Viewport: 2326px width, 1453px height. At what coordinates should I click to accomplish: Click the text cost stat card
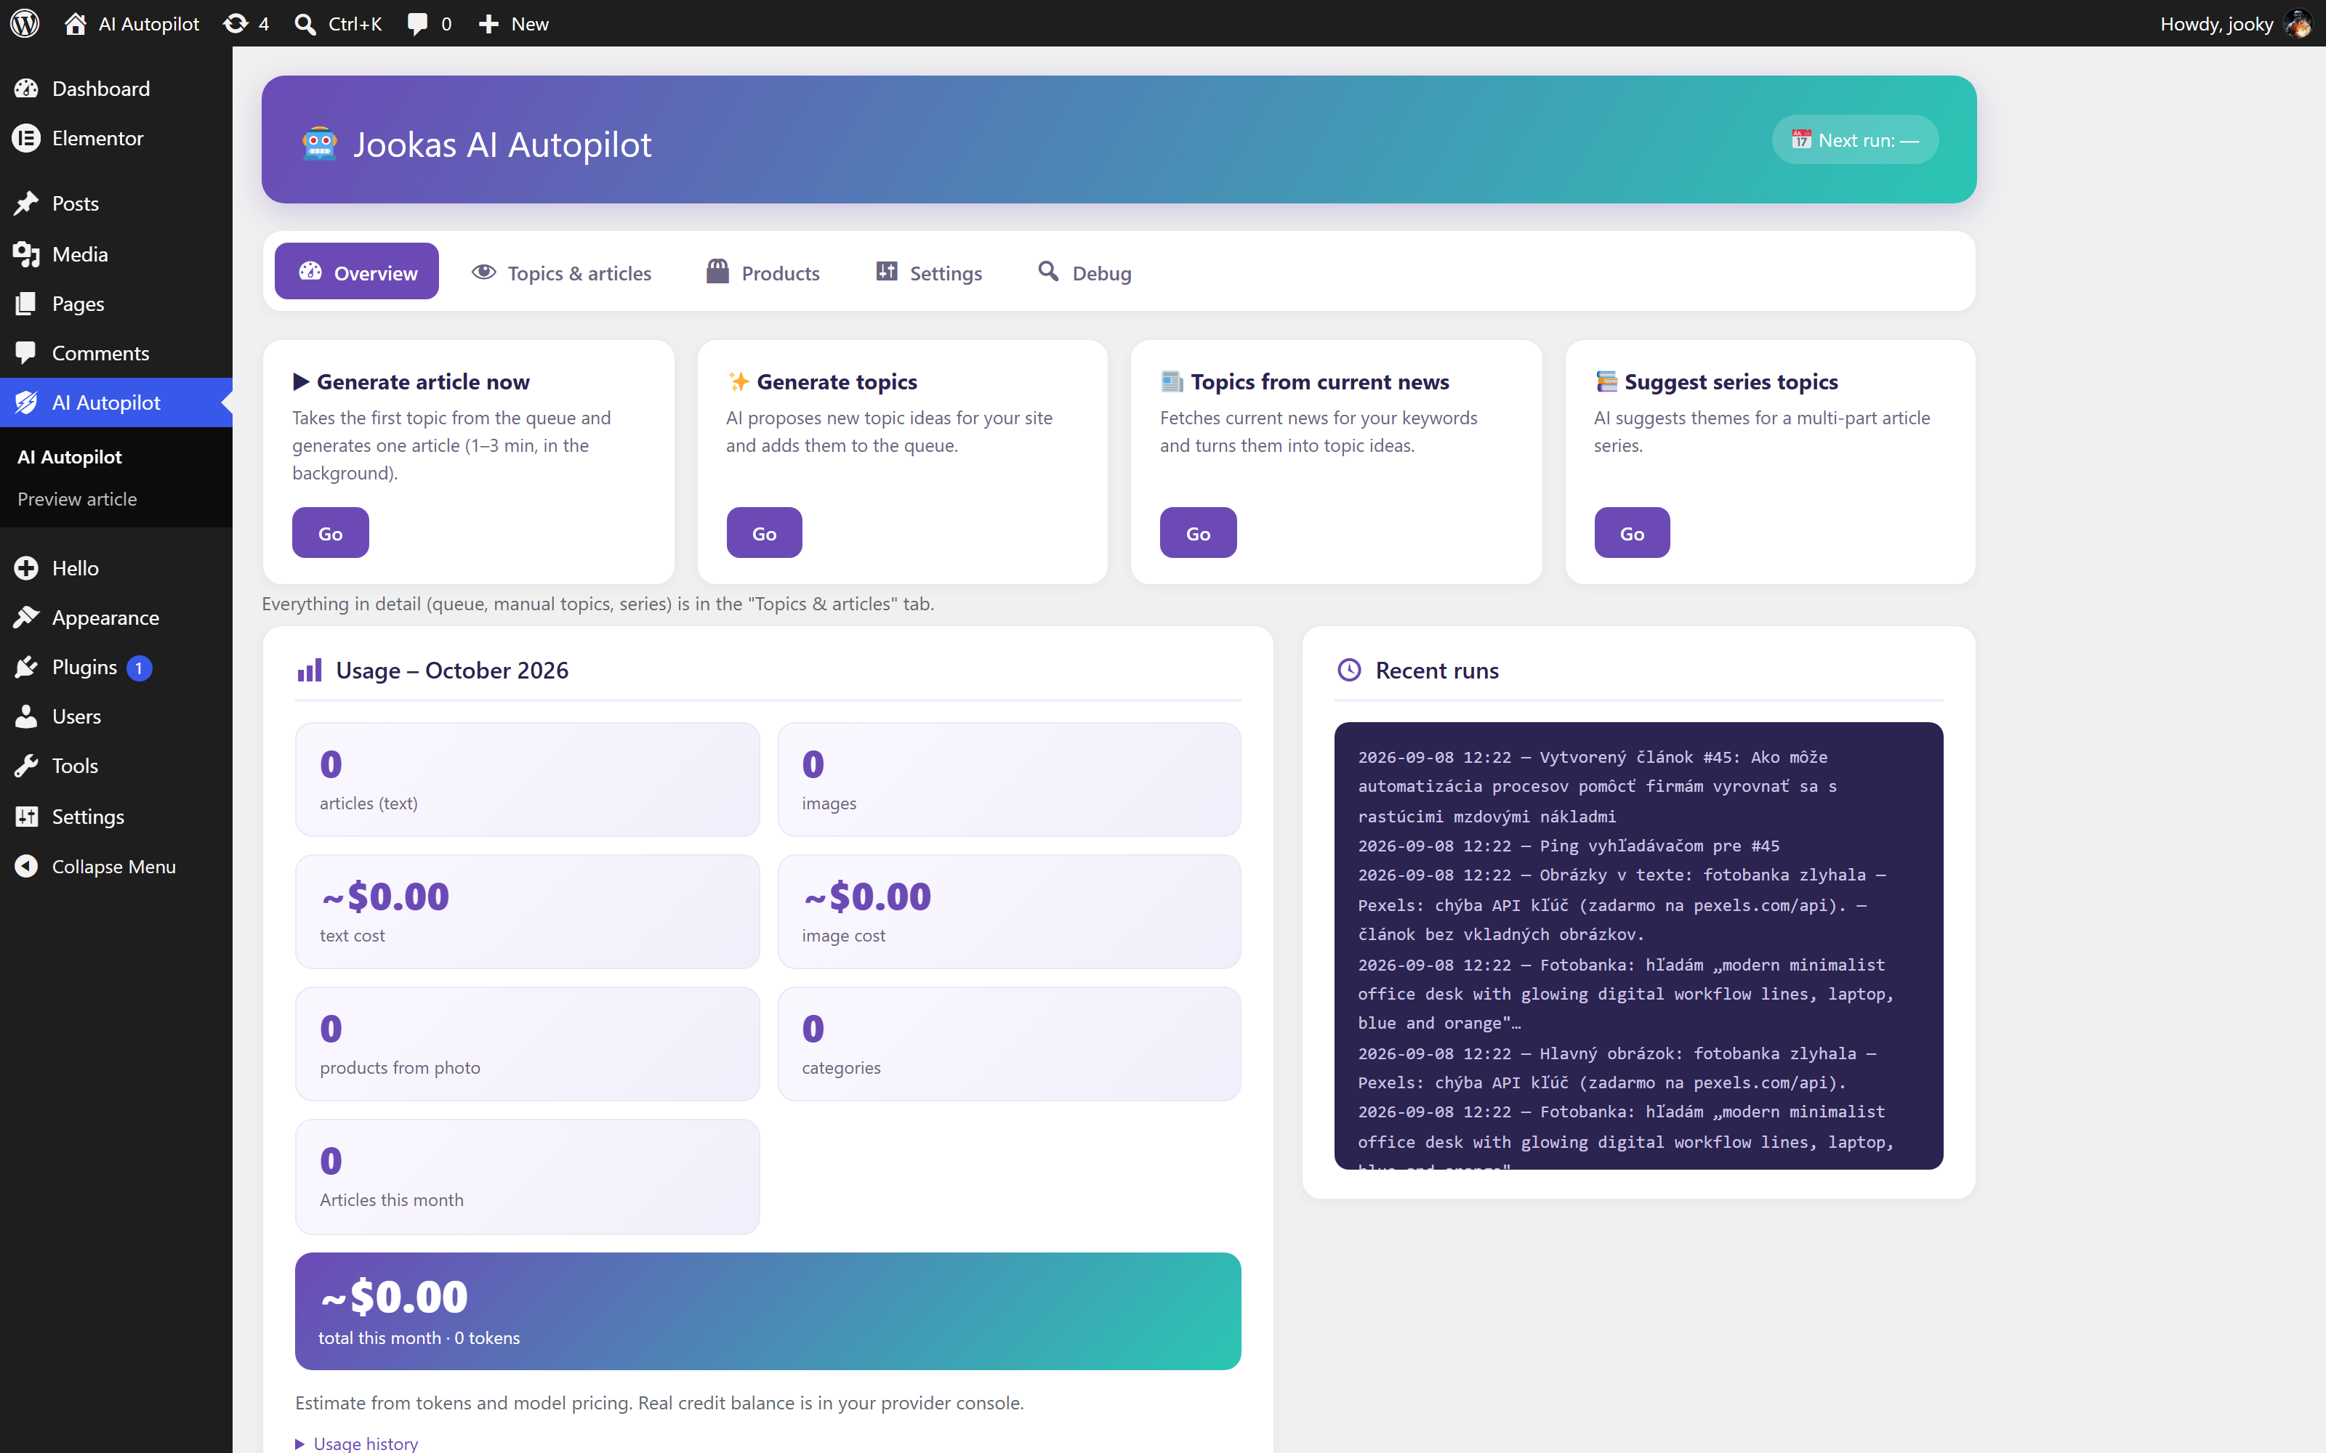click(528, 912)
